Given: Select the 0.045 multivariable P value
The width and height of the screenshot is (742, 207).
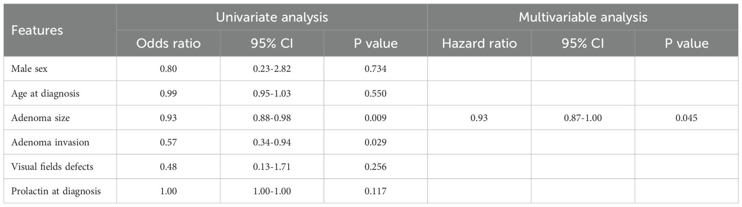Looking at the screenshot, I should pos(686,117).
